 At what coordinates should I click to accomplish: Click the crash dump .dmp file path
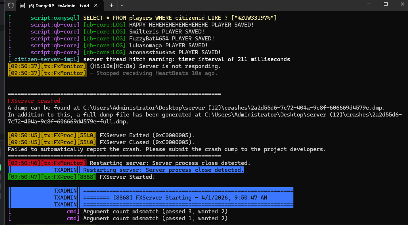(x=234, y=108)
